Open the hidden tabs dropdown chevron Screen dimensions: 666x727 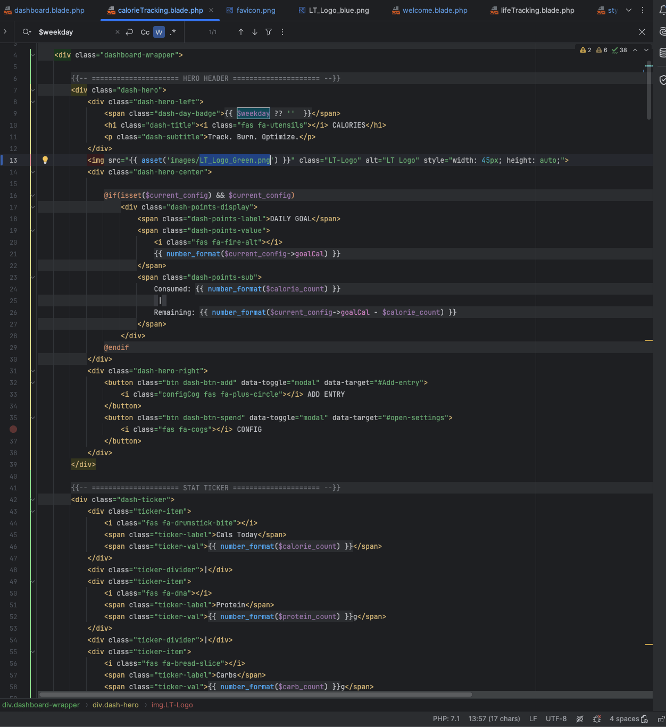pos(629,10)
